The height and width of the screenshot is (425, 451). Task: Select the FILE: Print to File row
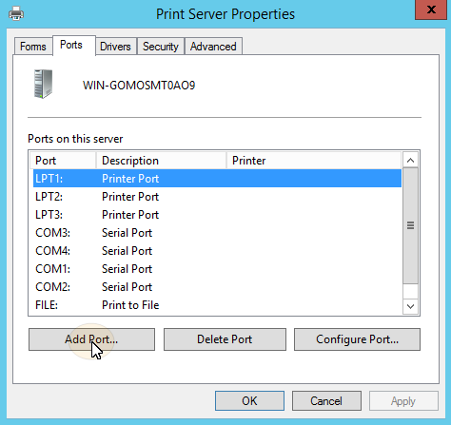coord(217,305)
